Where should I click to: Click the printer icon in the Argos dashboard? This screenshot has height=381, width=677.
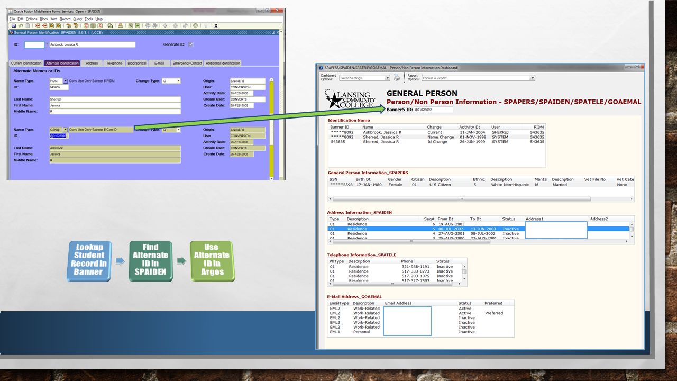(x=397, y=78)
